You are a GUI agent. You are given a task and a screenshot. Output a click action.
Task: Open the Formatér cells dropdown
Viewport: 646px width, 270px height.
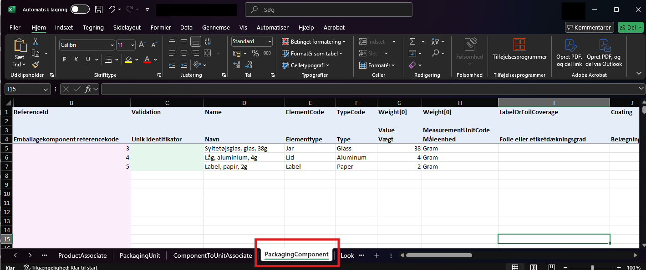coord(377,65)
